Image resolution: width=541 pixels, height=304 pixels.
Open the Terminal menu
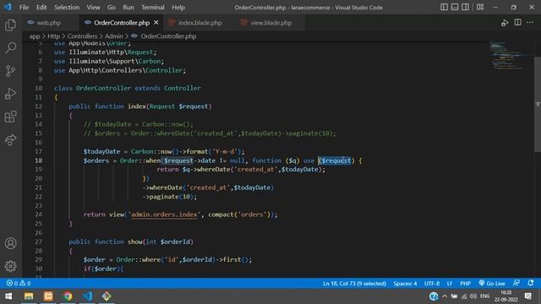(152, 8)
